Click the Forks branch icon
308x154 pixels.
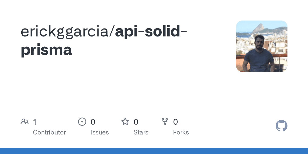[x=165, y=122]
